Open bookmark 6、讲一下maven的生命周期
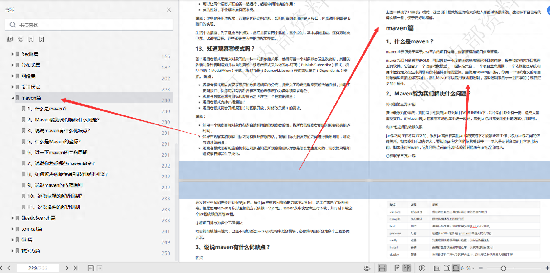The height and width of the screenshot is (273, 550). tap(57, 152)
